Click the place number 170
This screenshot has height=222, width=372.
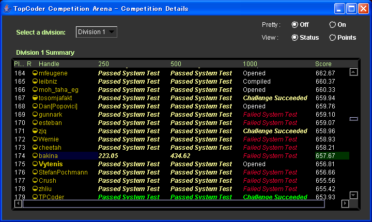tap(20, 123)
